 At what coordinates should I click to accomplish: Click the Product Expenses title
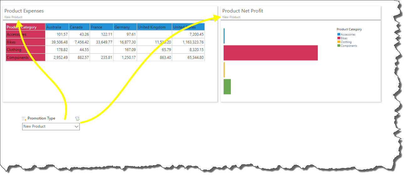coord(24,11)
